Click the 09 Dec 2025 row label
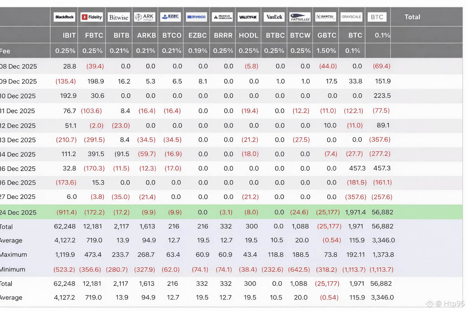Image resolution: width=467 pixels, height=311 pixels. pos(18,81)
